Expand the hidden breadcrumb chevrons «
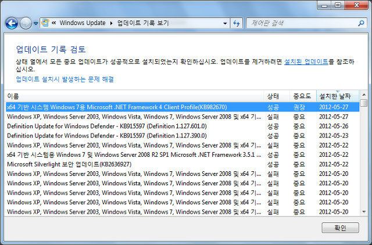The height and width of the screenshot is (245, 372). (x=54, y=23)
